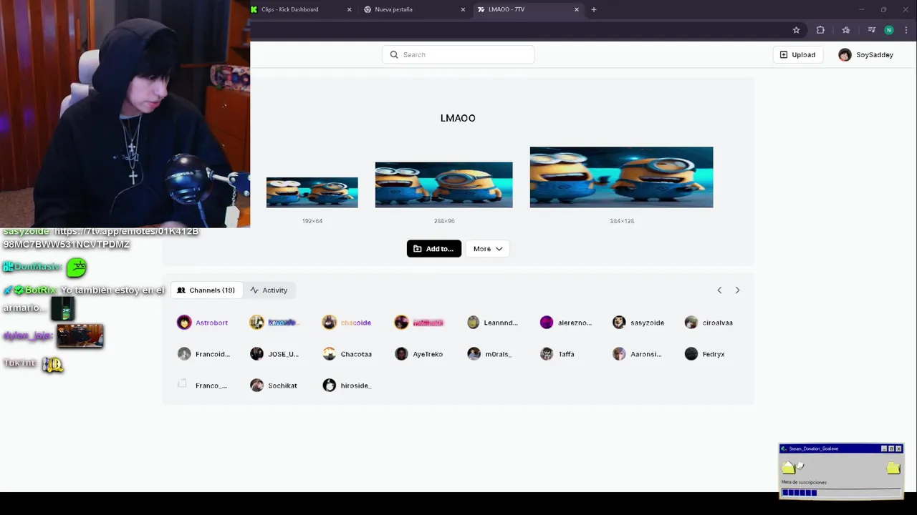
Task: Open sasyzoide channel avatar
Action: pyautogui.click(x=619, y=323)
